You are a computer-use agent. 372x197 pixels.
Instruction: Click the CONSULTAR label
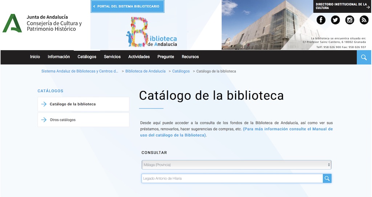[154, 153]
